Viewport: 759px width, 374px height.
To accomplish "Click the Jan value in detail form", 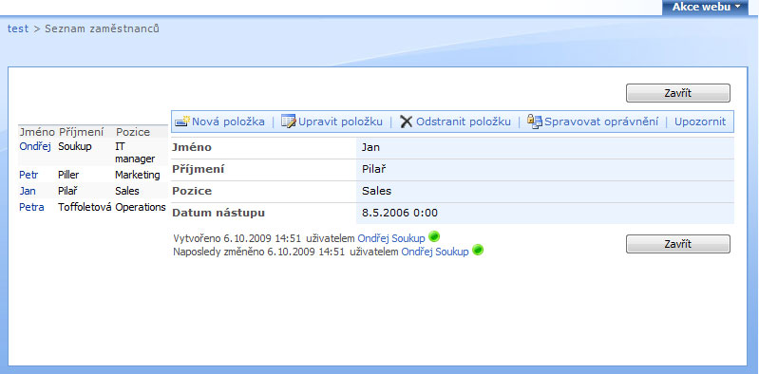I will pyautogui.click(x=370, y=147).
